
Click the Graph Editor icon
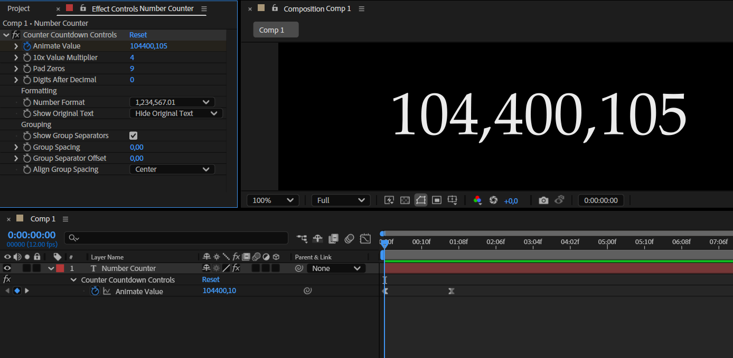click(365, 238)
